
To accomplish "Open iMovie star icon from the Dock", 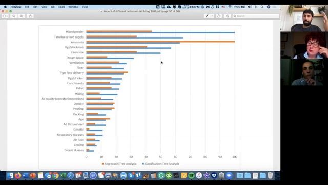I will (206, 175).
